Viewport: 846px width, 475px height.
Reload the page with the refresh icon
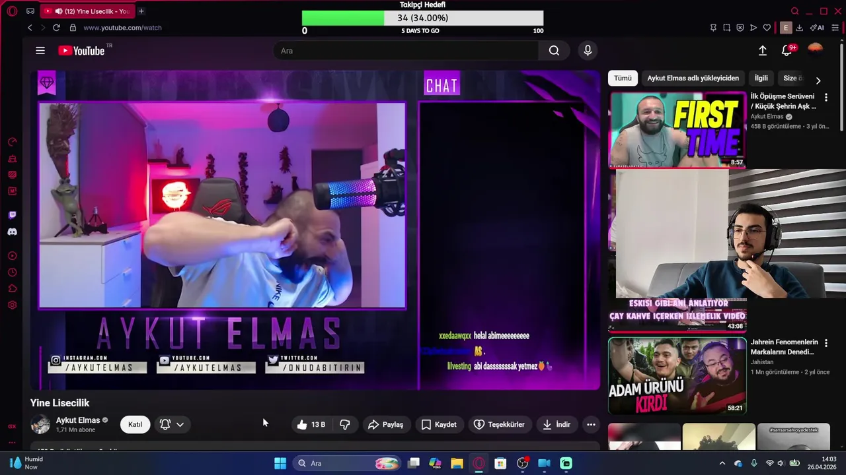click(56, 28)
